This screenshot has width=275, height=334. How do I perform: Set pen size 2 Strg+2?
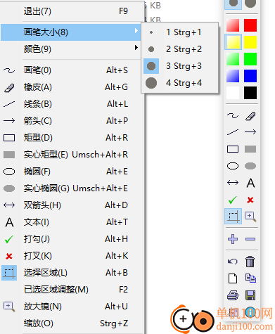pyautogui.click(x=180, y=49)
